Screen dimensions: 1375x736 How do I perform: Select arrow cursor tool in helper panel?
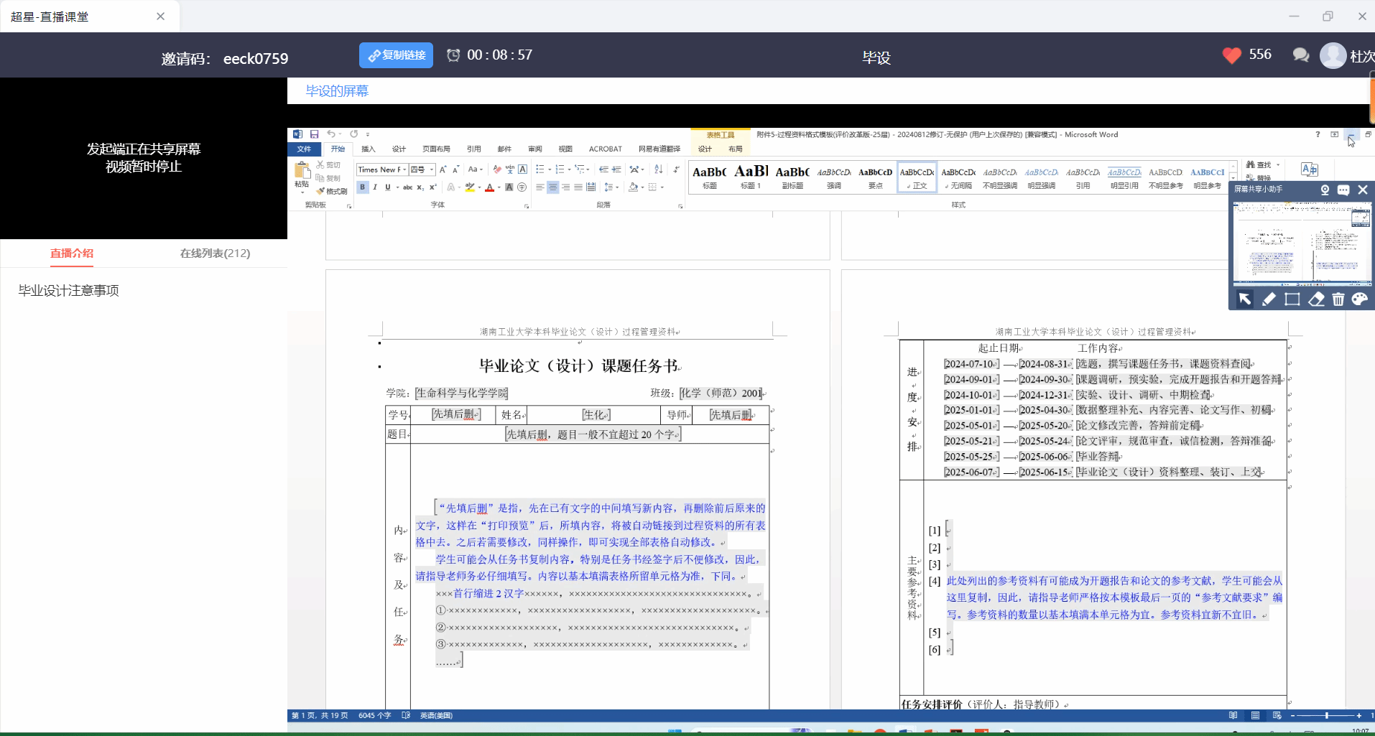(1245, 299)
